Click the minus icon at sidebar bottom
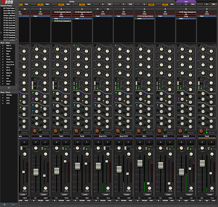The width and height of the screenshot is (218, 207). click(13, 204)
